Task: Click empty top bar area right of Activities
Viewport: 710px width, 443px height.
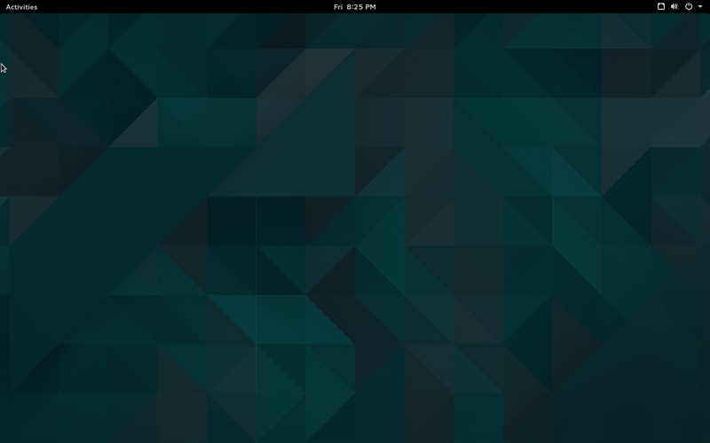Action: (177, 6)
